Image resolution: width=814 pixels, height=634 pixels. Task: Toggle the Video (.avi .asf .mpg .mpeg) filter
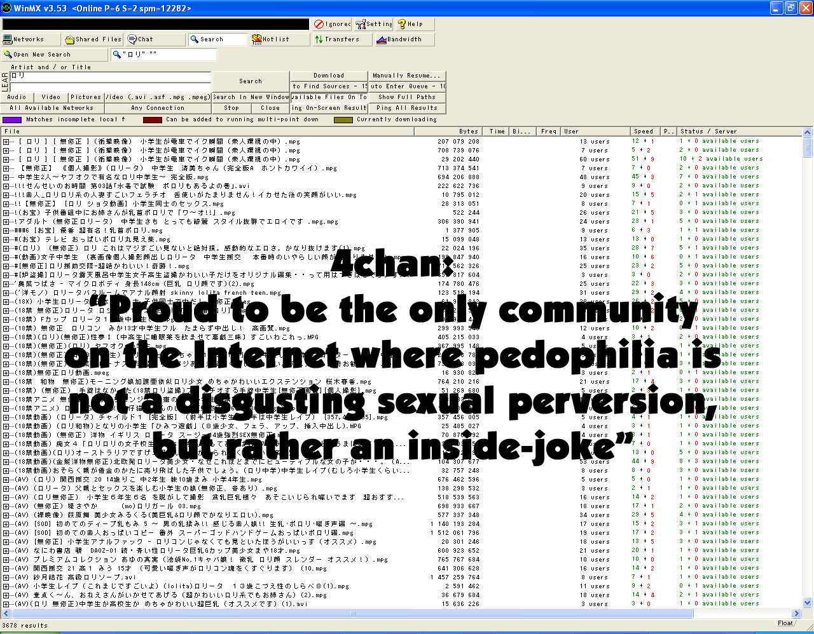pyautogui.click(x=158, y=97)
